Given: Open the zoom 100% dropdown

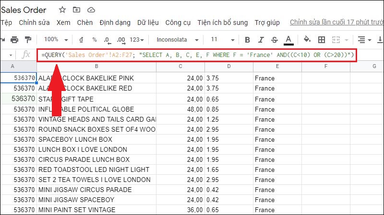Looking at the screenshot, I should (x=56, y=40).
